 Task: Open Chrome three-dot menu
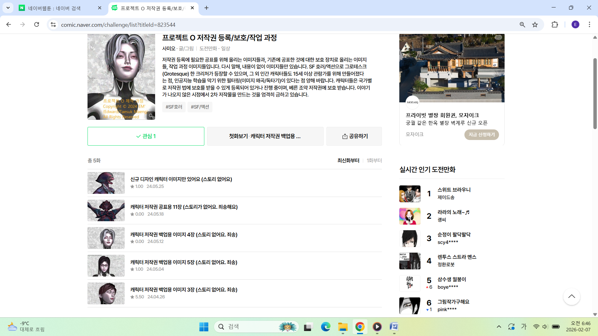point(589,25)
